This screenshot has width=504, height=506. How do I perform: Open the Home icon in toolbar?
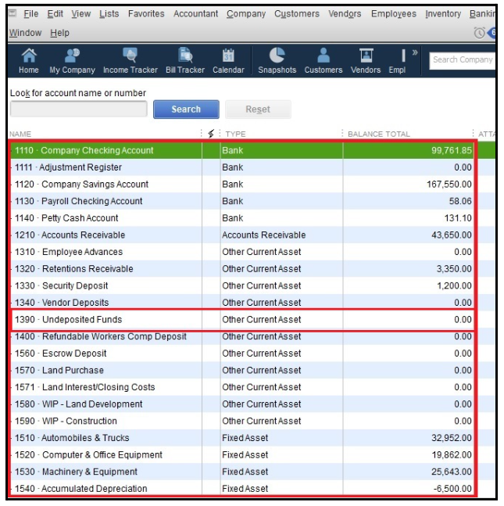(x=28, y=60)
